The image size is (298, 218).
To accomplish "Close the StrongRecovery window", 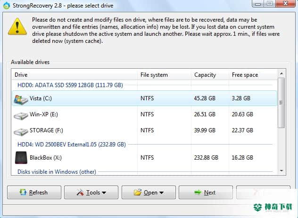I will (285, 4).
